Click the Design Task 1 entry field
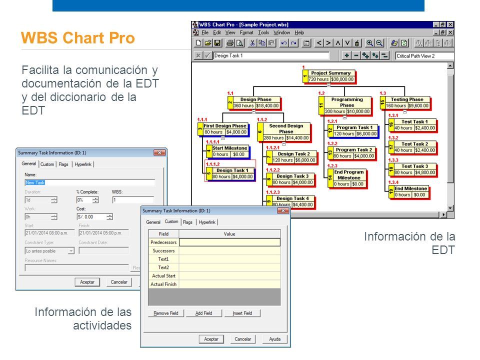480x360 pixels. [x=271, y=55]
